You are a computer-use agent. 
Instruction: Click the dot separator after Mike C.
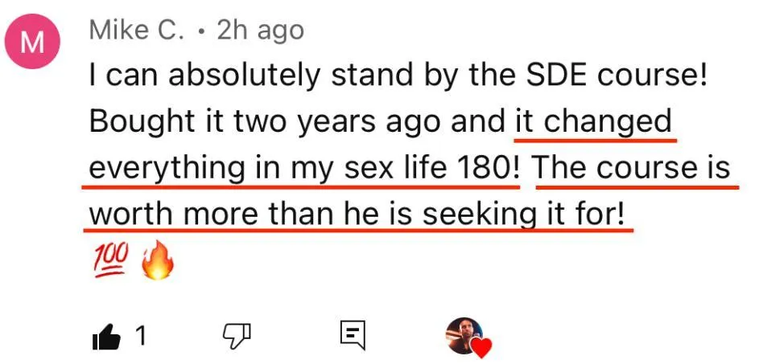[x=200, y=32]
